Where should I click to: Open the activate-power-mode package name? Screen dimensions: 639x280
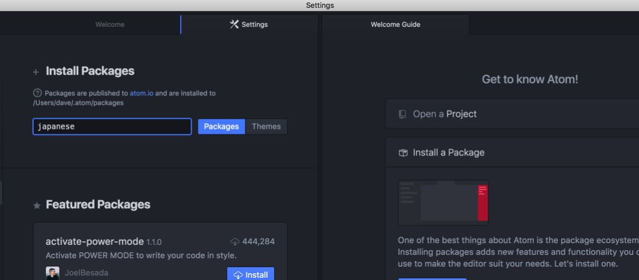click(95, 242)
